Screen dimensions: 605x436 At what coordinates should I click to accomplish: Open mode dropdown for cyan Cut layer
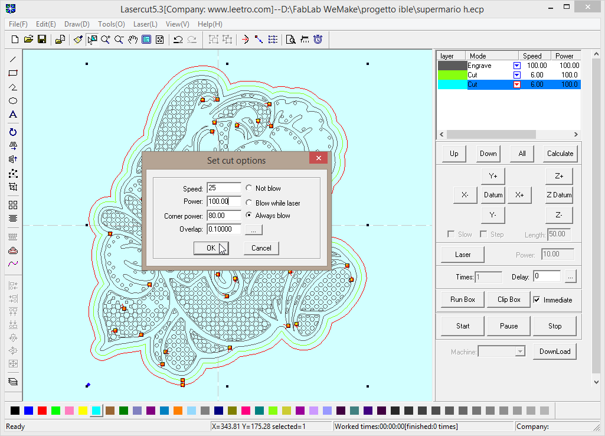pos(517,84)
